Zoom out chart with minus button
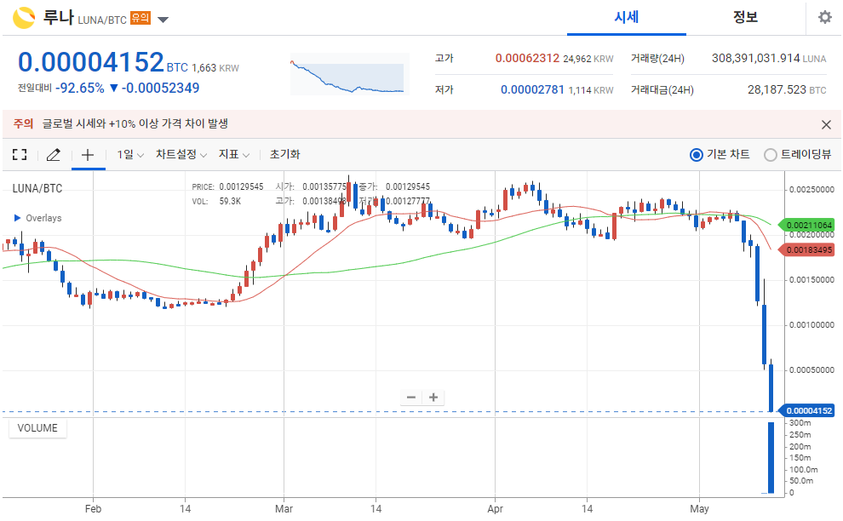843x521 pixels. (411, 398)
